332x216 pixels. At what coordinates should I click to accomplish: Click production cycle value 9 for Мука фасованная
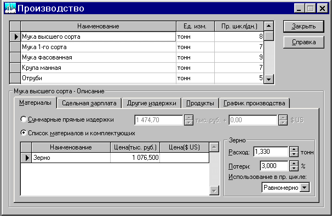click(x=239, y=57)
